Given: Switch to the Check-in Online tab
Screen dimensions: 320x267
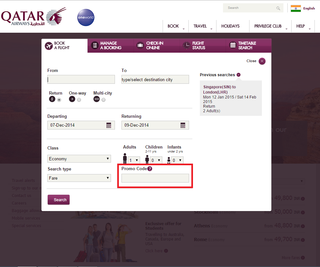Looking at the screenshot, I should (x=157, y=45).
